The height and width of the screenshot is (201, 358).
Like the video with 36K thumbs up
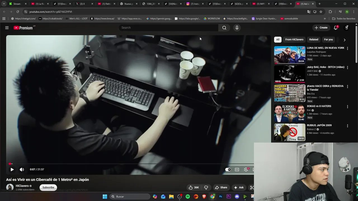click(194, 188)
